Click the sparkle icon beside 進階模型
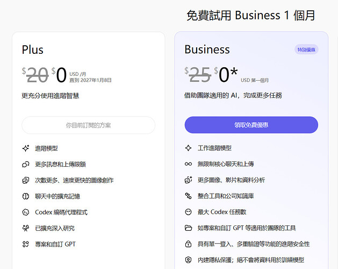The height and width of the screenshot is (269, 338). tap(26, 148)
